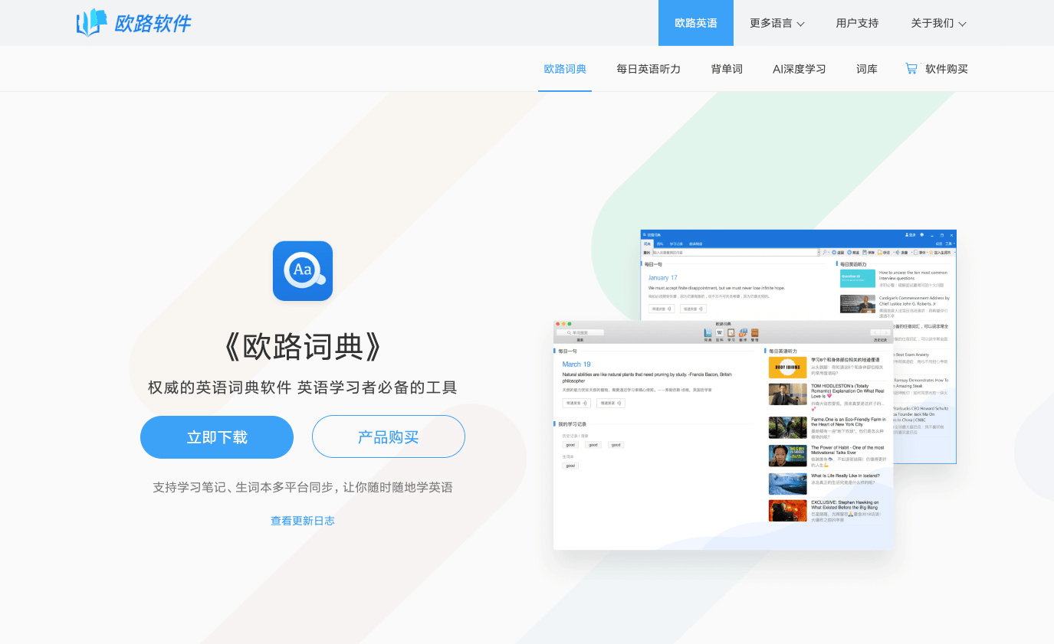This screenshot has height=644, width=1054.
Task: Expand the 关于我们 dropdown menu
Action: (x=938, y=23)
